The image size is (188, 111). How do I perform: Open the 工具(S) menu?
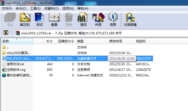coord(35,9)
